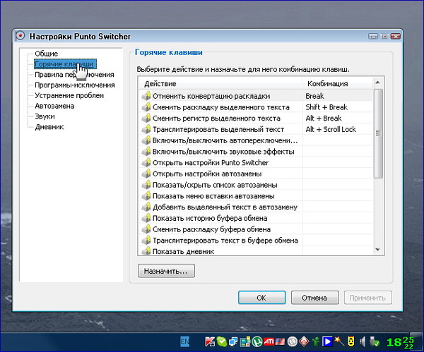Image resolution: width=424 pixels, height=352 pixels.
Task: Select the Отменить конвертацию раскладки row
Action: 256,96
